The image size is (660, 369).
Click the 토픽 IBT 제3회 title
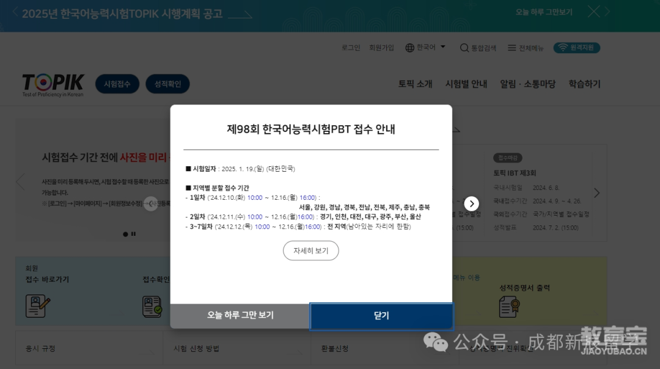tap(515, 173)
